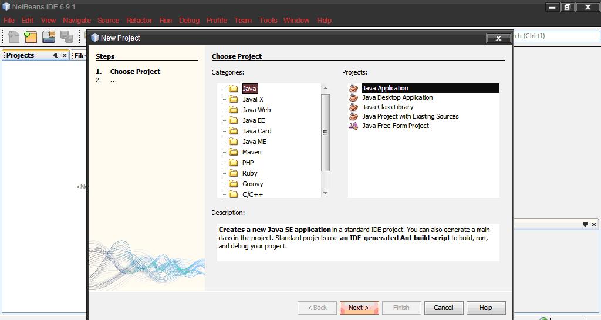Click the Java Desktop Application icon

(353, 97)
